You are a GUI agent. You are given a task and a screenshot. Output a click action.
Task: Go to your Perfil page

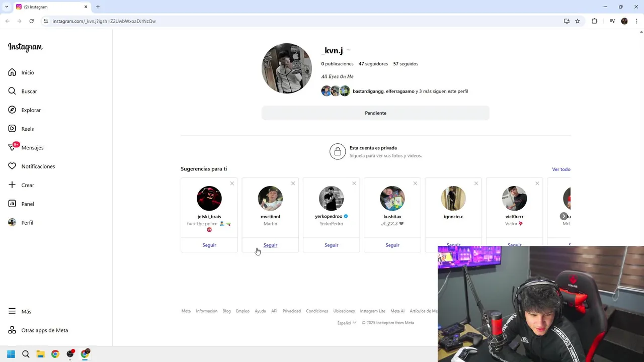tap(21, 223)
